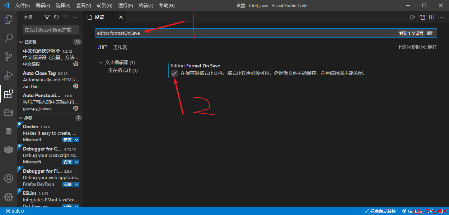Open the Explorer view in activity bar
The width and height of the screenshot is (449, 215).
point(9,19)
